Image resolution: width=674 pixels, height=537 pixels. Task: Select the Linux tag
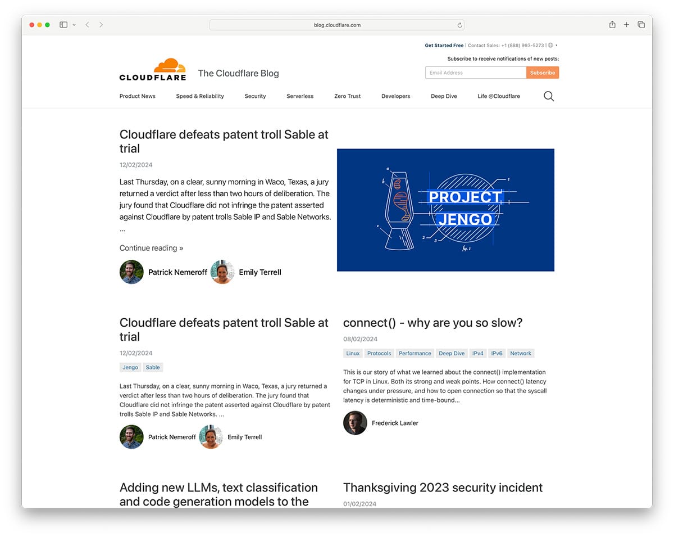[x=353, y=354]
